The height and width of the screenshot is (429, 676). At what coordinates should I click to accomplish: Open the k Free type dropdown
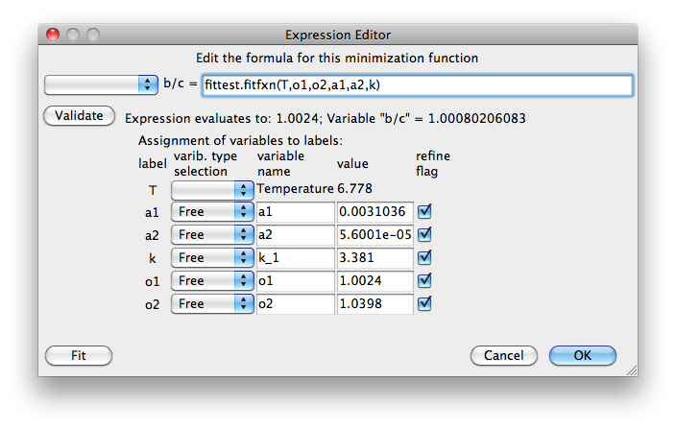pos(212,257)
